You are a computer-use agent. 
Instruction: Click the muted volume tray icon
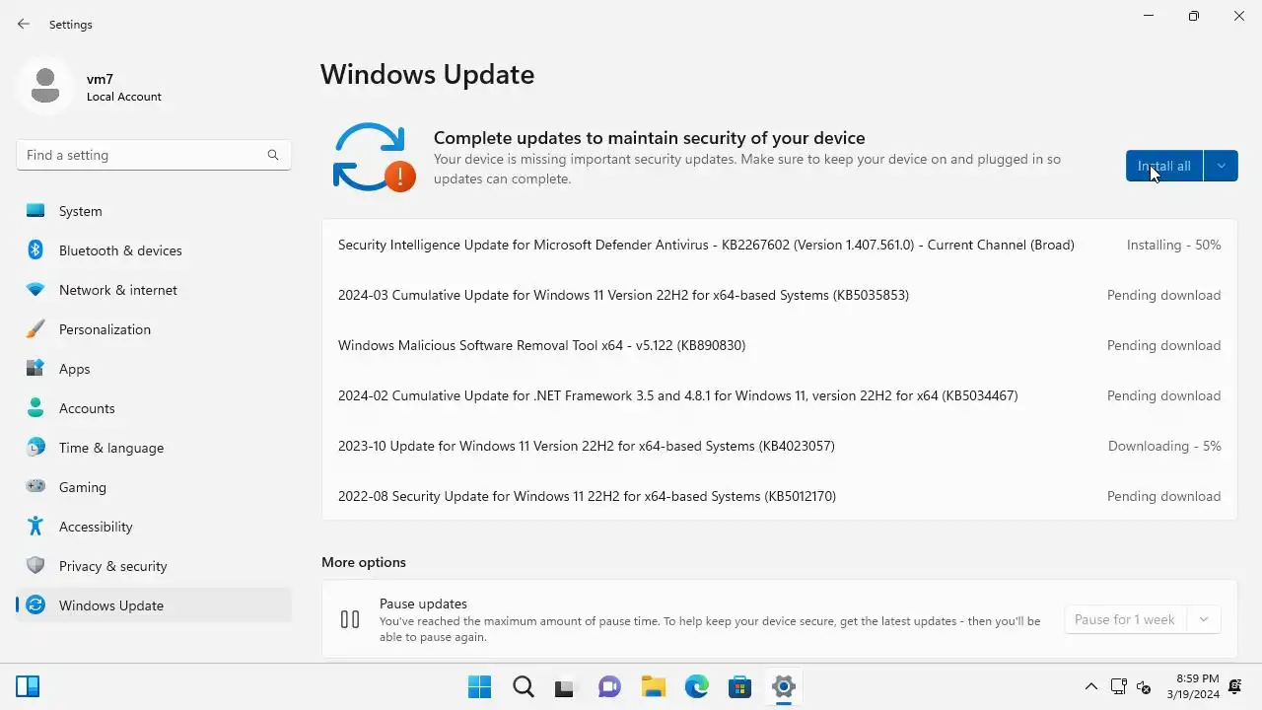click(1144, 687)
